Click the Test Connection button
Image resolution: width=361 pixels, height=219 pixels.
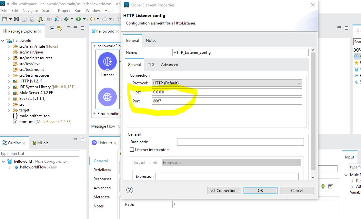point(224,190)
